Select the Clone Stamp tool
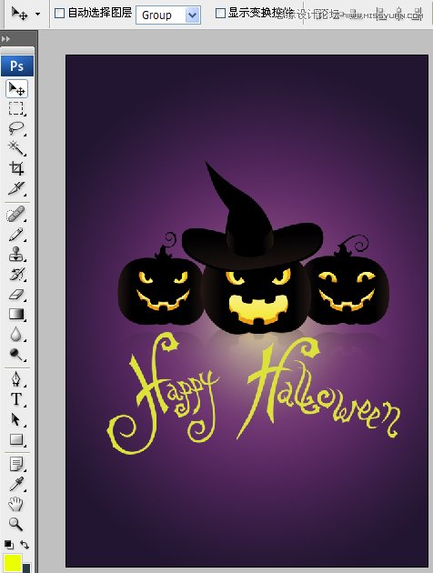The width and height of the screenshot is (433, 573). tap(16, 254)
